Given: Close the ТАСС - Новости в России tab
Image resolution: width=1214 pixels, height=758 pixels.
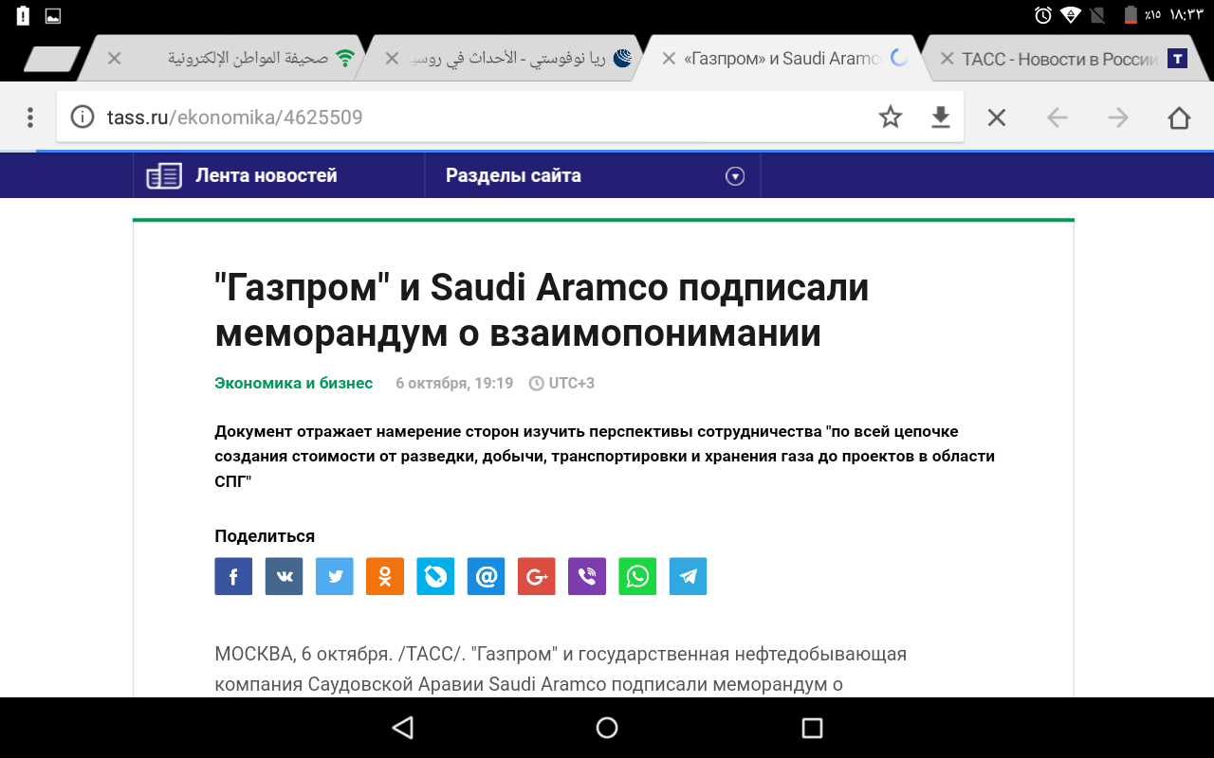Looking at the screenshot, I should [947, 59].
